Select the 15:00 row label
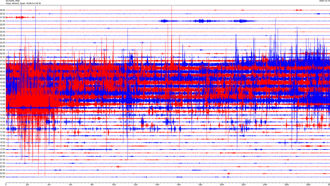This screenshot has height=186, width=330. (3, 118)
